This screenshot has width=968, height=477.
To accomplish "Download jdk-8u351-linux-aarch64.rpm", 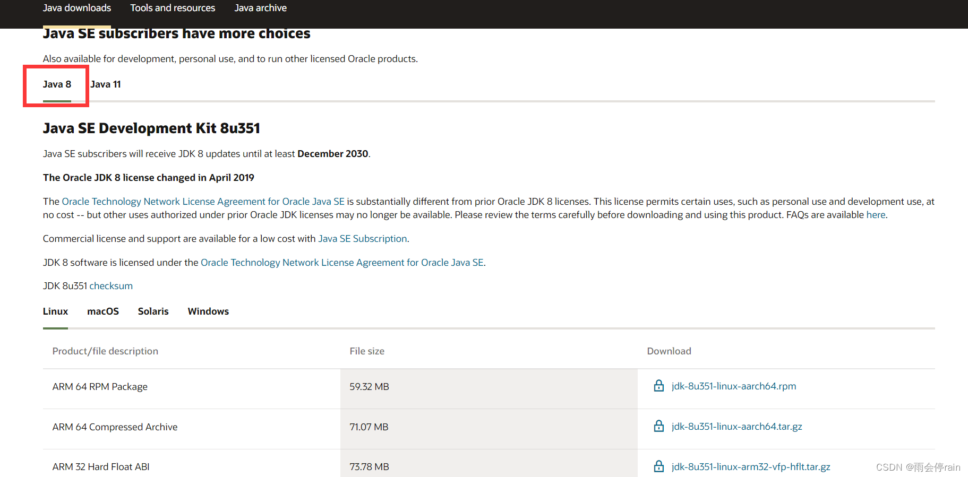I will [734, 386].
